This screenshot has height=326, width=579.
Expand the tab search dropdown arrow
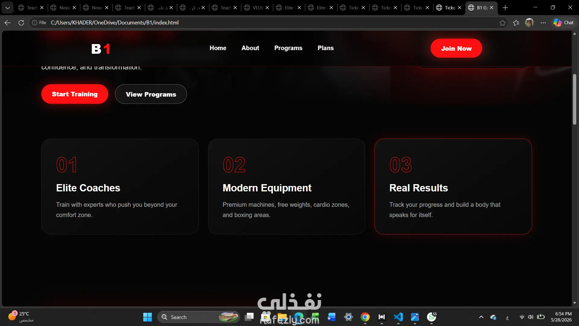point(8,8)
